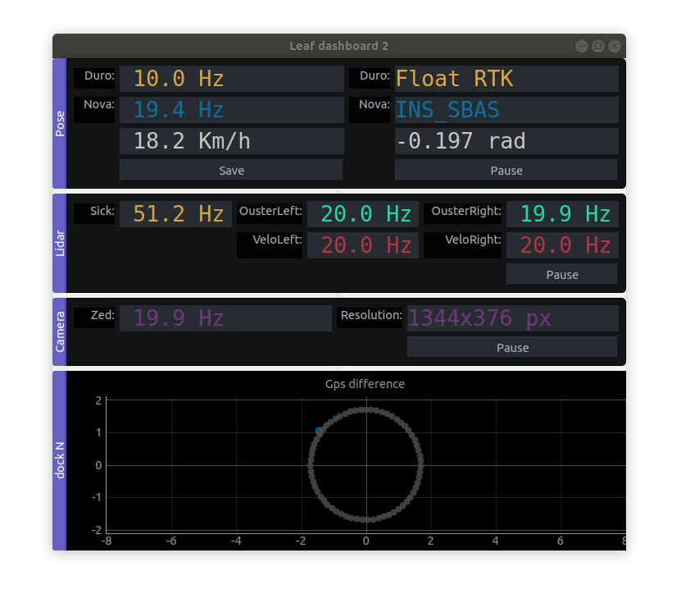This screenshot has width=681, height=603.
Task: Minimize the Leaf dashboard 2 window
Action: (x=582, y=46)
